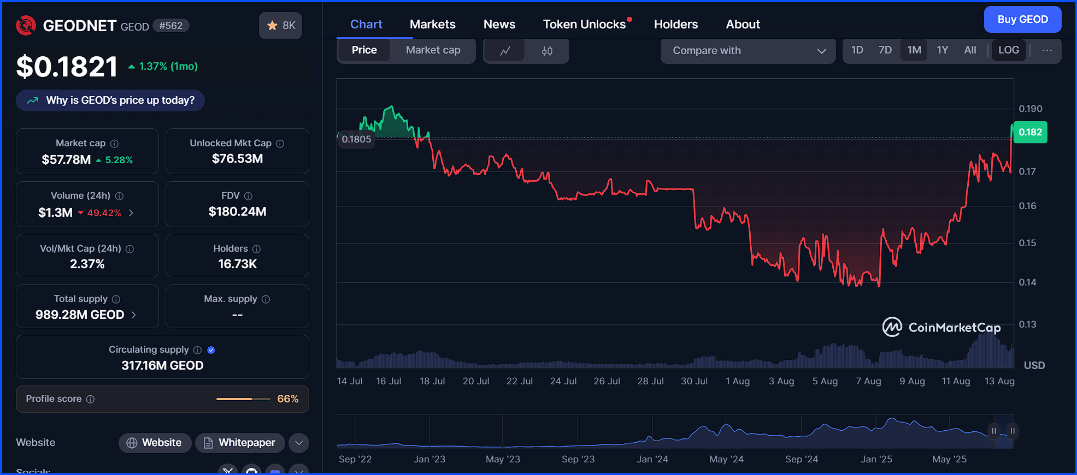Click the 2.37% Vol/Mkt Cap value
1077x475 pixels.
pyautogui.click(x=87, y=264)
